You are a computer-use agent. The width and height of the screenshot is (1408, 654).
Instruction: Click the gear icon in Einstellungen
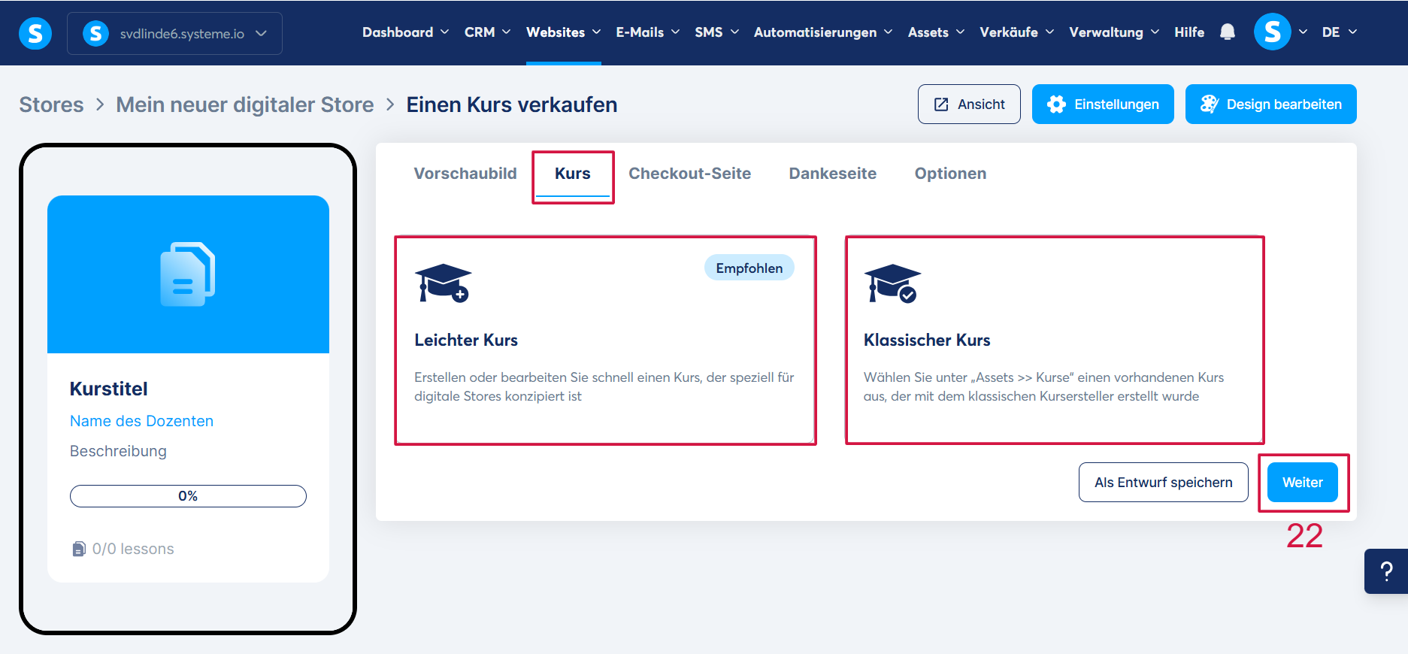pos(1056,104)
